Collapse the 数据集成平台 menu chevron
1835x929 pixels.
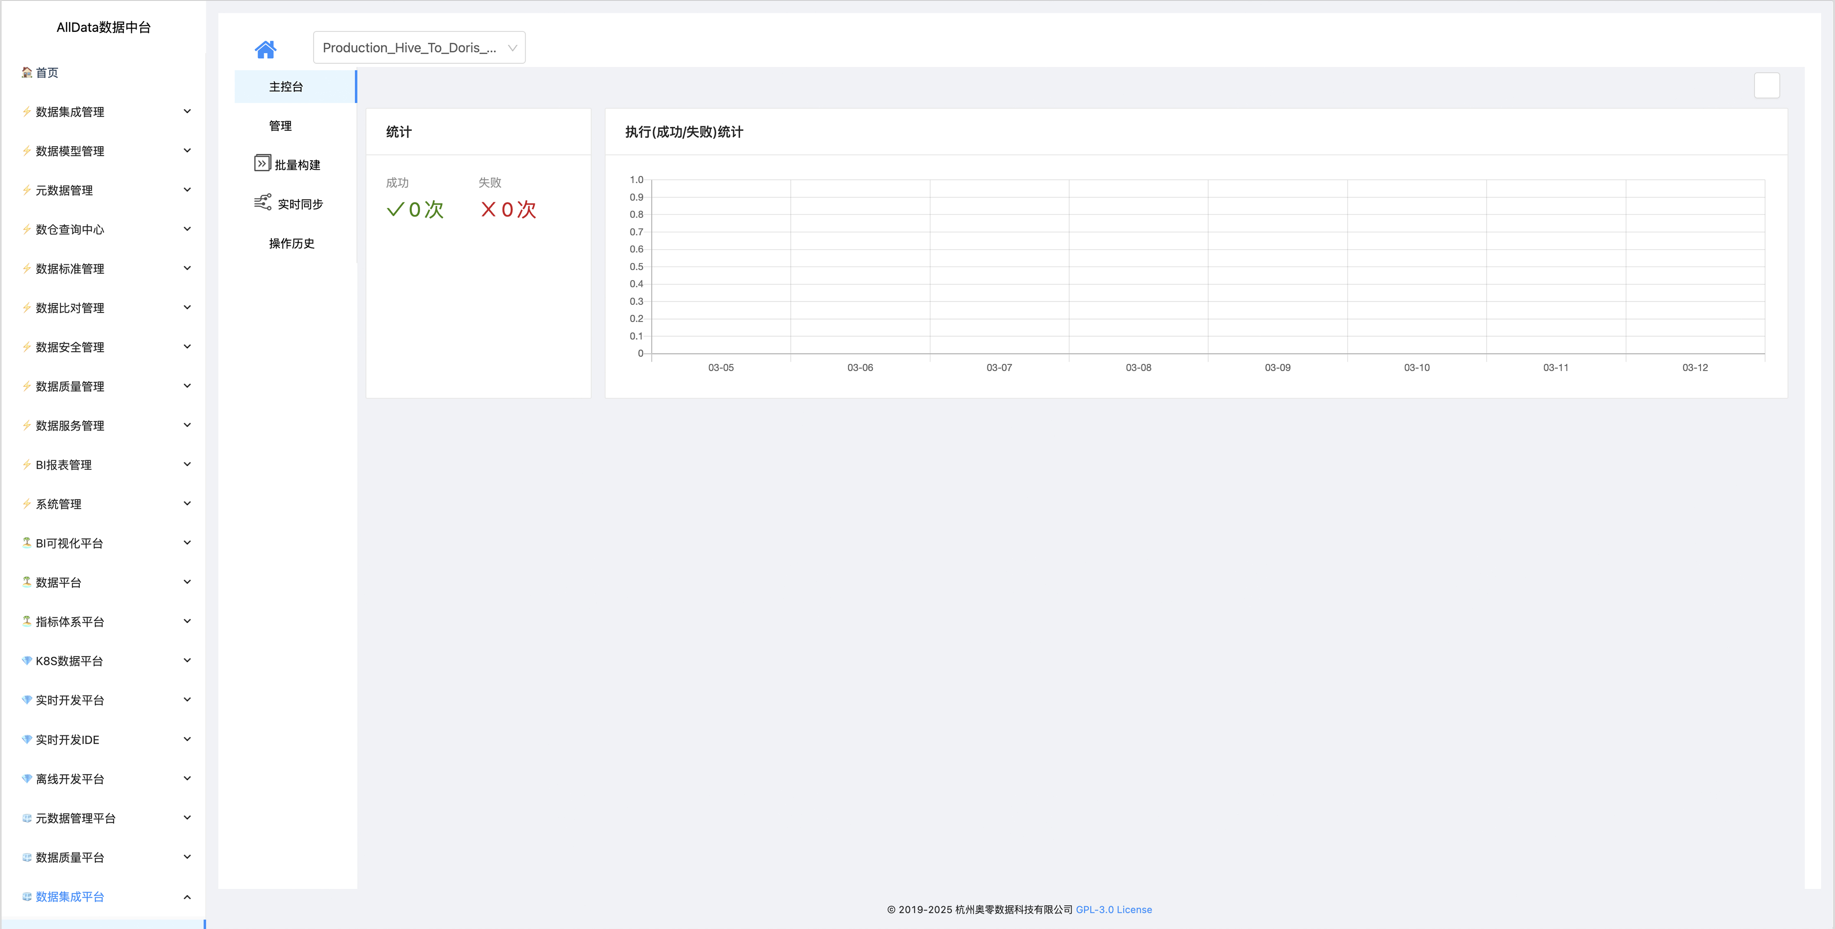tap(187, 897)
